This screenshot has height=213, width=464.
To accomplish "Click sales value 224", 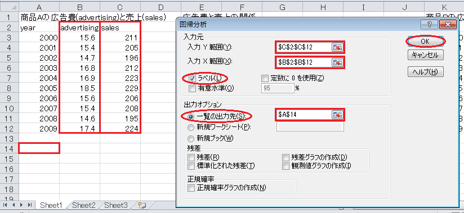I will point(120,129).
